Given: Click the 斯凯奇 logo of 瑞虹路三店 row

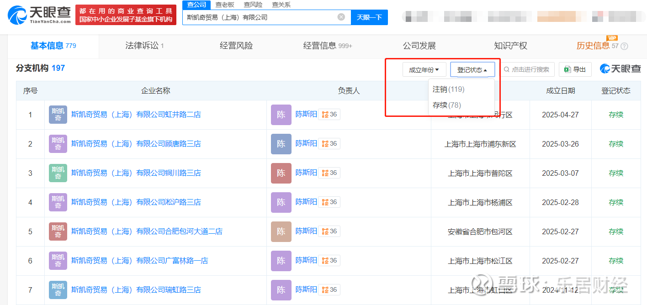Looking at the screenshot, I should pyautogui.click(x=58, y=290).
